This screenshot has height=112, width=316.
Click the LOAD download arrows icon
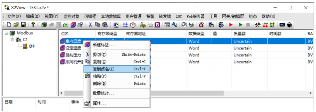[x=265, y=25]
